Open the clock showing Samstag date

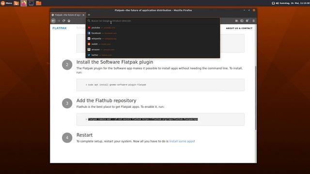294,3
